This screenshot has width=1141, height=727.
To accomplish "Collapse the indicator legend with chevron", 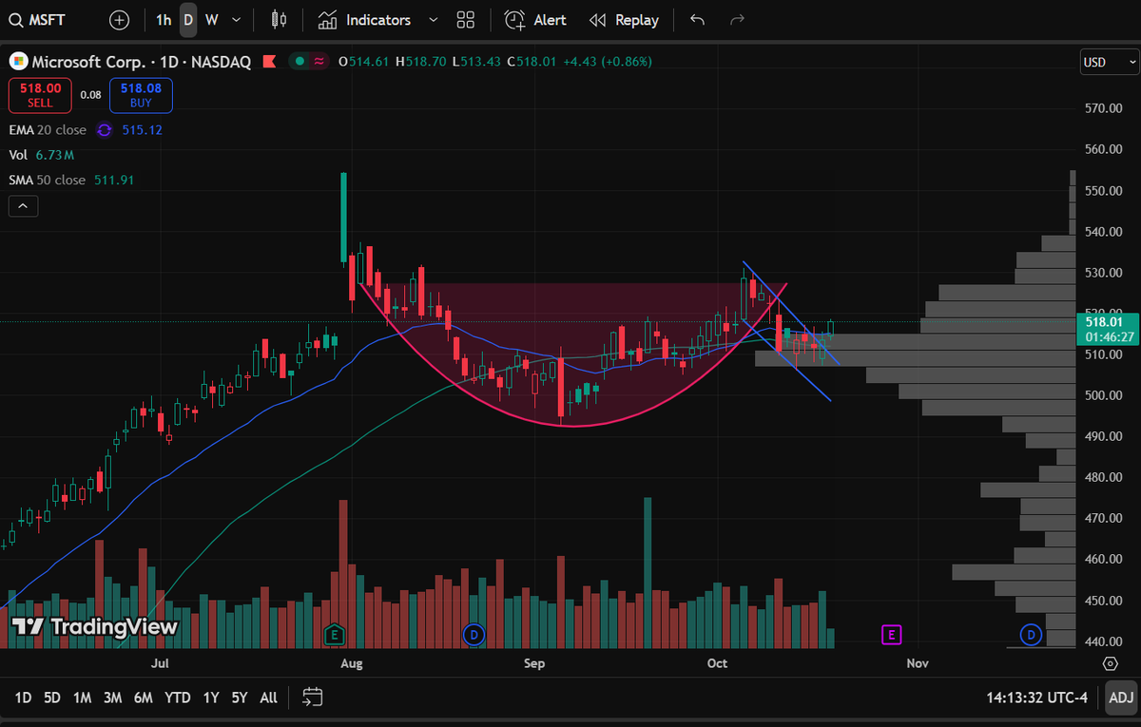I will click(x=23, y=205).
